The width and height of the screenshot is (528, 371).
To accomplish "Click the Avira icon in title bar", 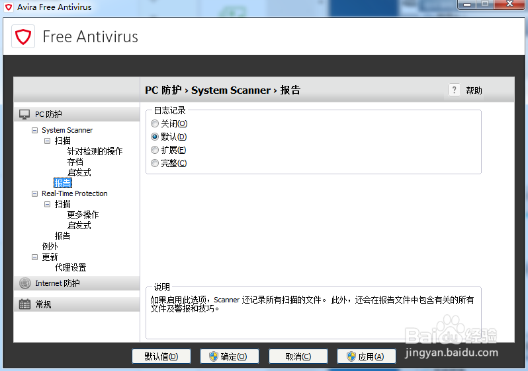I will (x=9, y=7).
